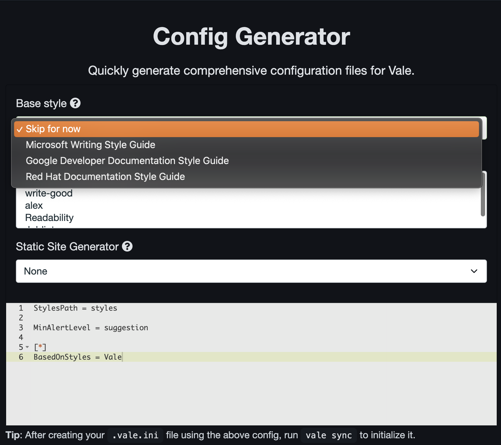
Task: Click the checkmark next to Skip for now
Action: (x=20, y=129)
